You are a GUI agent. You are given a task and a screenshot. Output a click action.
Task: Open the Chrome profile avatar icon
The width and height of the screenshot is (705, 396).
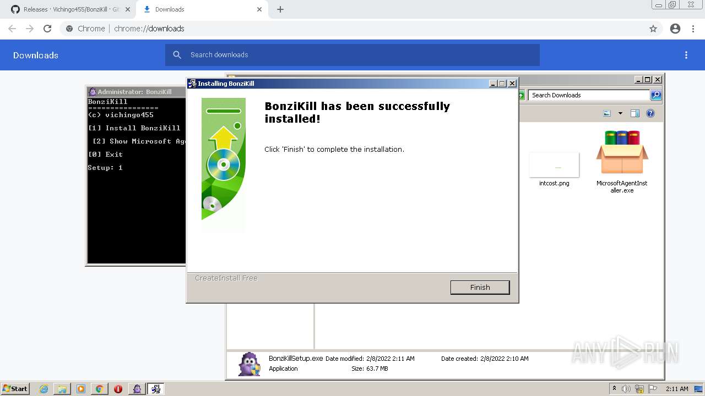[675, 29]
